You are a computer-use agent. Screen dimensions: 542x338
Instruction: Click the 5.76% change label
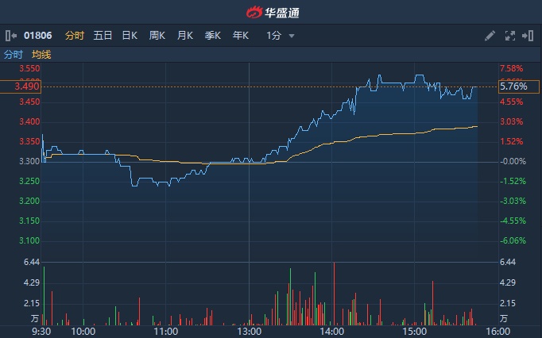coord(513,86)
